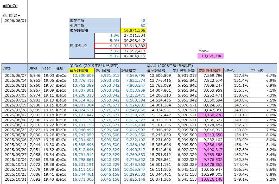Select the return cell showing 179.1%
Viewport: 279px width, 184px height.
pyautogui.click(x=236, y=179)
